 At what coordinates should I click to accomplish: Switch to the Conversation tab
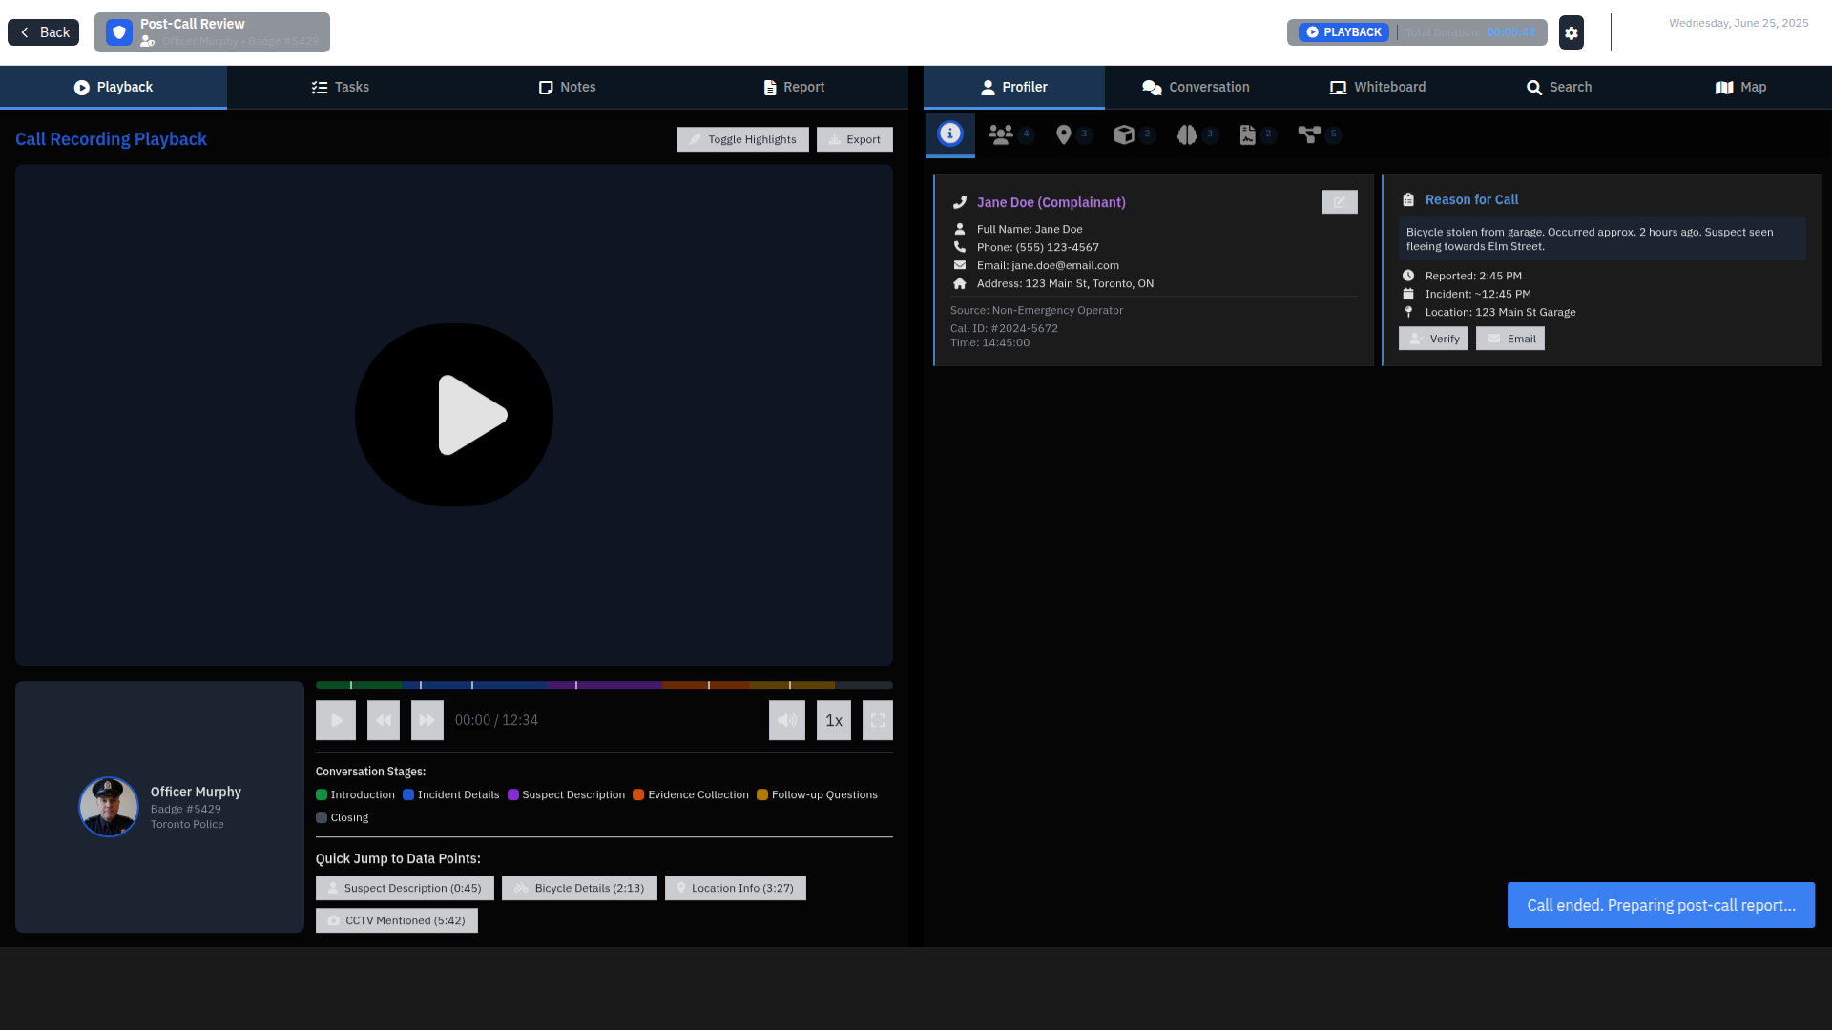tap(1195, 87)
